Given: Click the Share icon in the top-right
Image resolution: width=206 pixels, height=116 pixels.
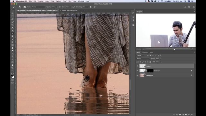Looking at the screenshot, I should click(x=194, y=7).
